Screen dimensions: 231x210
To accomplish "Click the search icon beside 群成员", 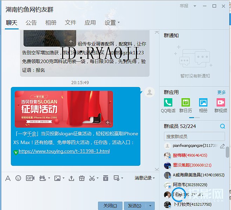I will (x=223, y=126).
